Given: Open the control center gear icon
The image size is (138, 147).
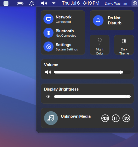Looking at the screenshot, I should coord(135,3).
